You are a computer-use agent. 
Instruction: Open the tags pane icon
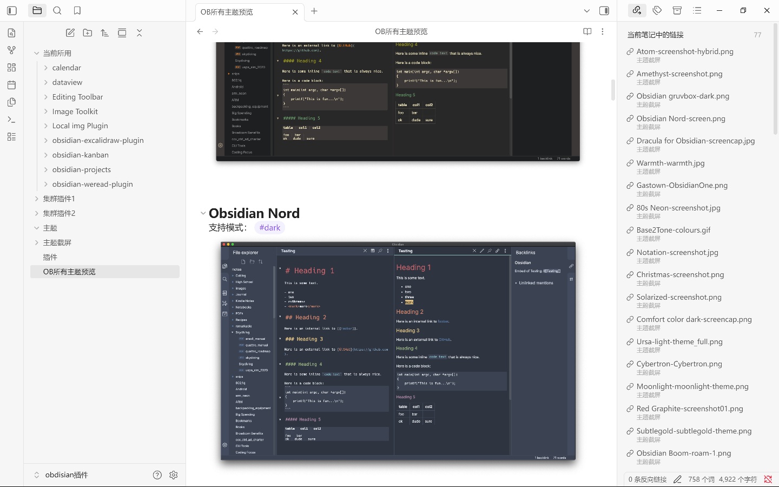click(x=657, y=10)
